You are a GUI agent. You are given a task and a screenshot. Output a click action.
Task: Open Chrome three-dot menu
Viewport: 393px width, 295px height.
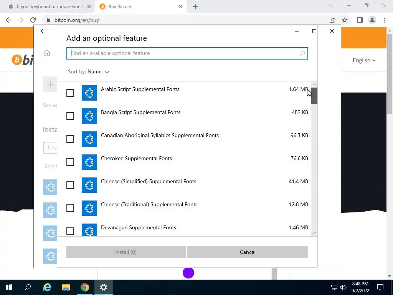point(385,20)
